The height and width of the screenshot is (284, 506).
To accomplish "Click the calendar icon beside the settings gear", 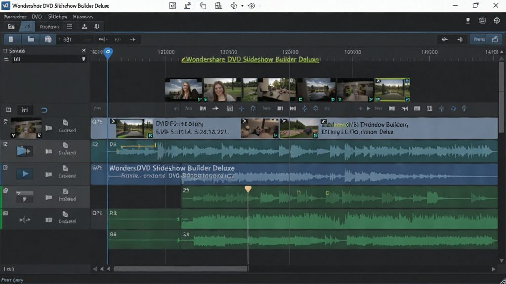I will click(482, 21).
